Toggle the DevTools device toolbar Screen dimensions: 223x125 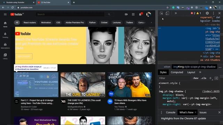pyautogui.click(x=167, y=13)
